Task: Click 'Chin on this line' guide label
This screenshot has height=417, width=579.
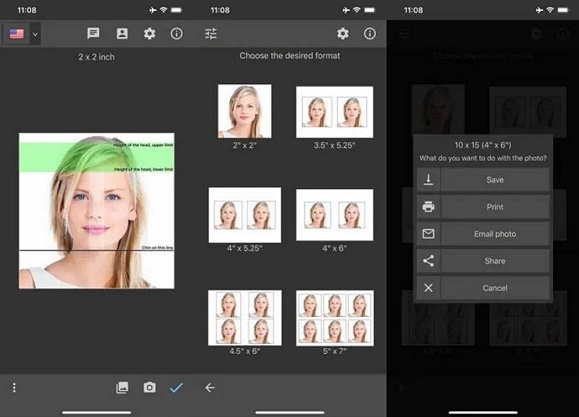Action: pyautogui.click(x=157, y=247)
